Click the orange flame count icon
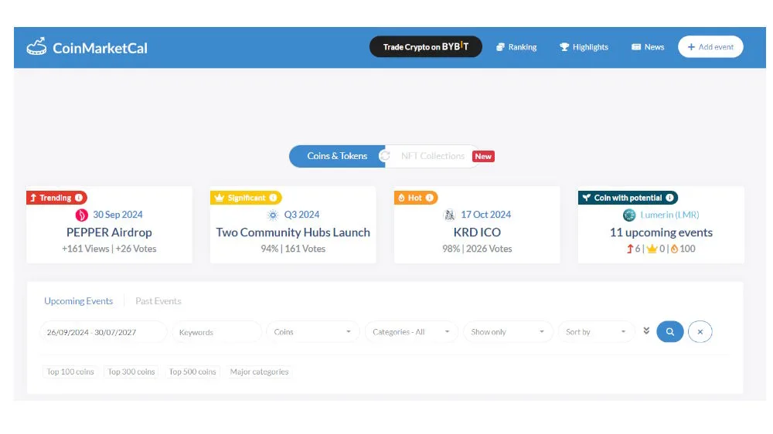This screenshot has height=434, width=773. pyautogui.click(x=674, y=249)
